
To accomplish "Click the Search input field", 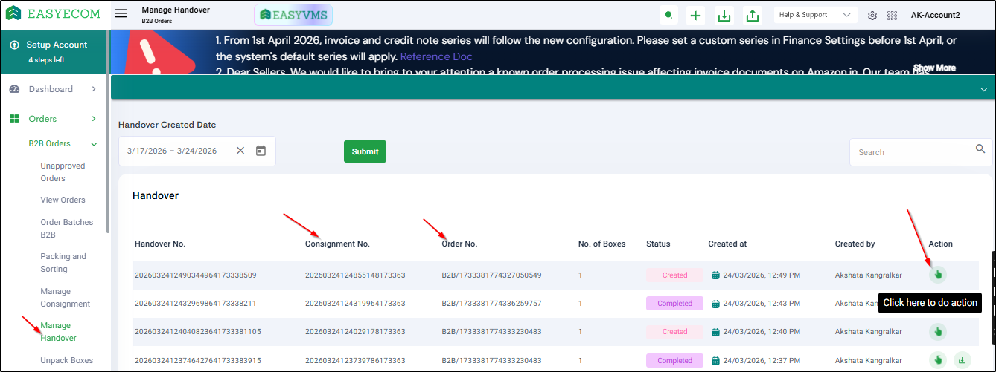I will [912, 152].
